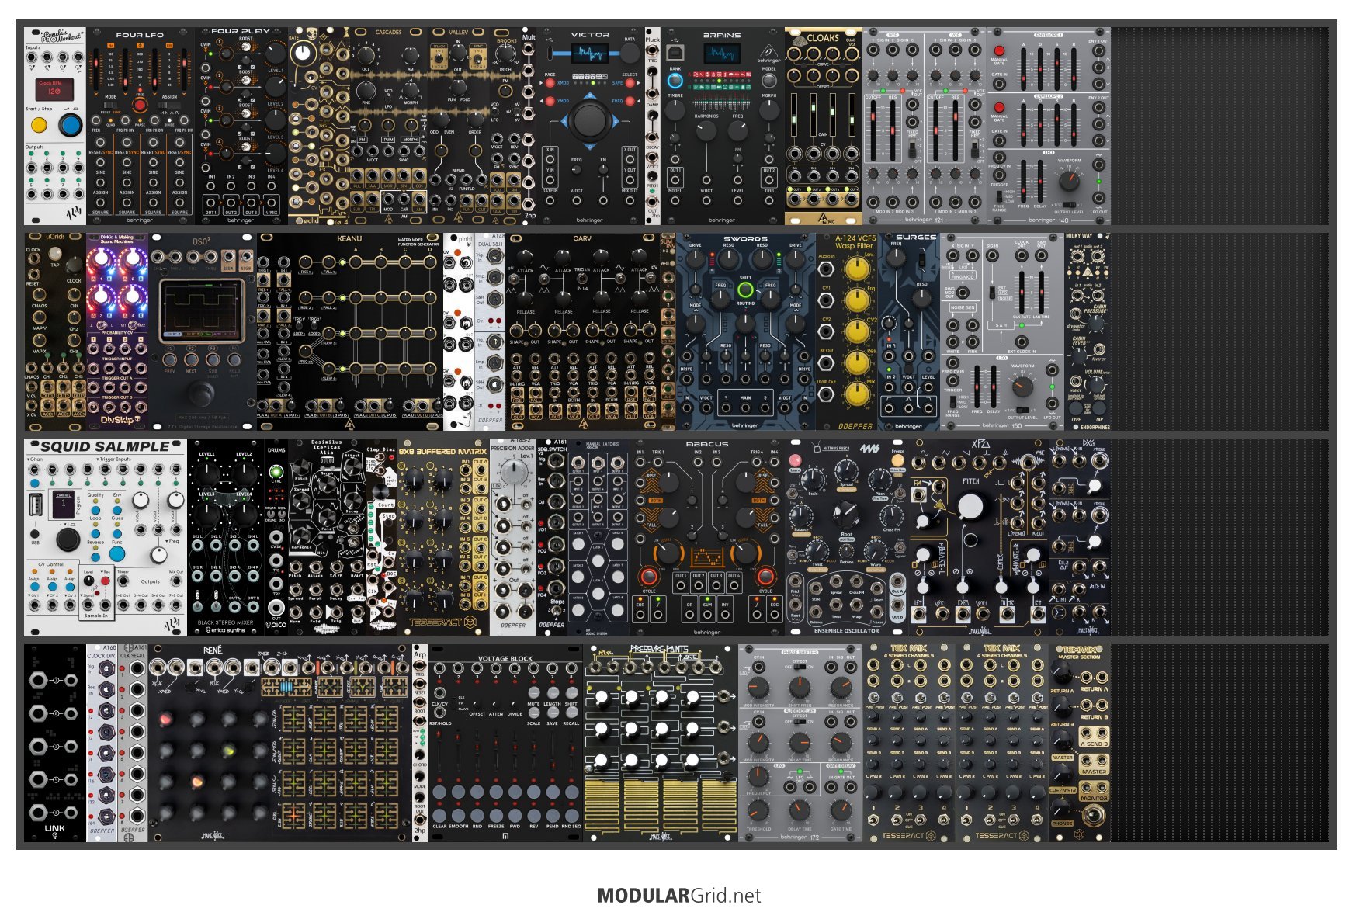Select the Milky Way module

1088,331
